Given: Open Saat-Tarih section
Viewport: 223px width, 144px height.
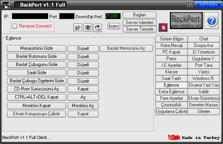Looking at the screenshot, I should [x=171, y=78].
